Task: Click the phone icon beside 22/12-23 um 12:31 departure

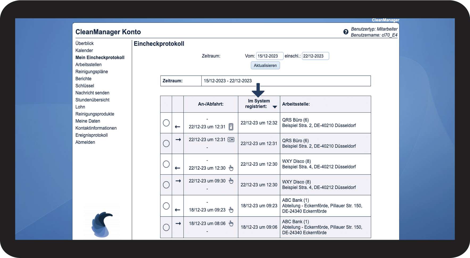Action: click(231, 127)
